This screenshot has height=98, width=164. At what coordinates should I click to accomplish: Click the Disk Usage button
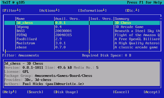[x=66, y=92]
